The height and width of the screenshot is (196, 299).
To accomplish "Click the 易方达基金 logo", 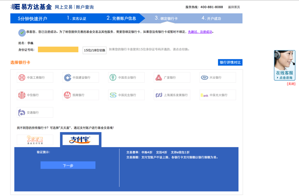I will [x=31, y=7].
